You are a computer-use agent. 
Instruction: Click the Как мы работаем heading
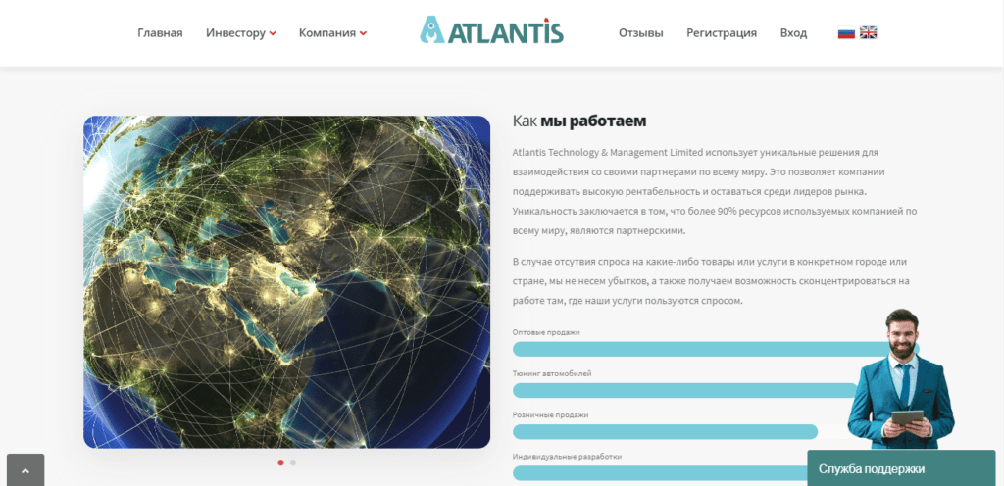[x=579, y=121]
